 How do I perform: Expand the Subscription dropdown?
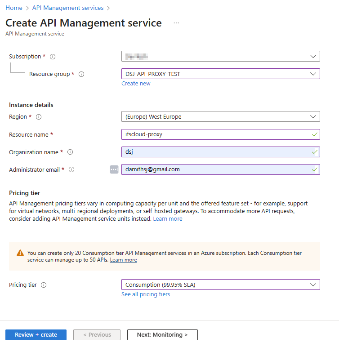point(220,56)
